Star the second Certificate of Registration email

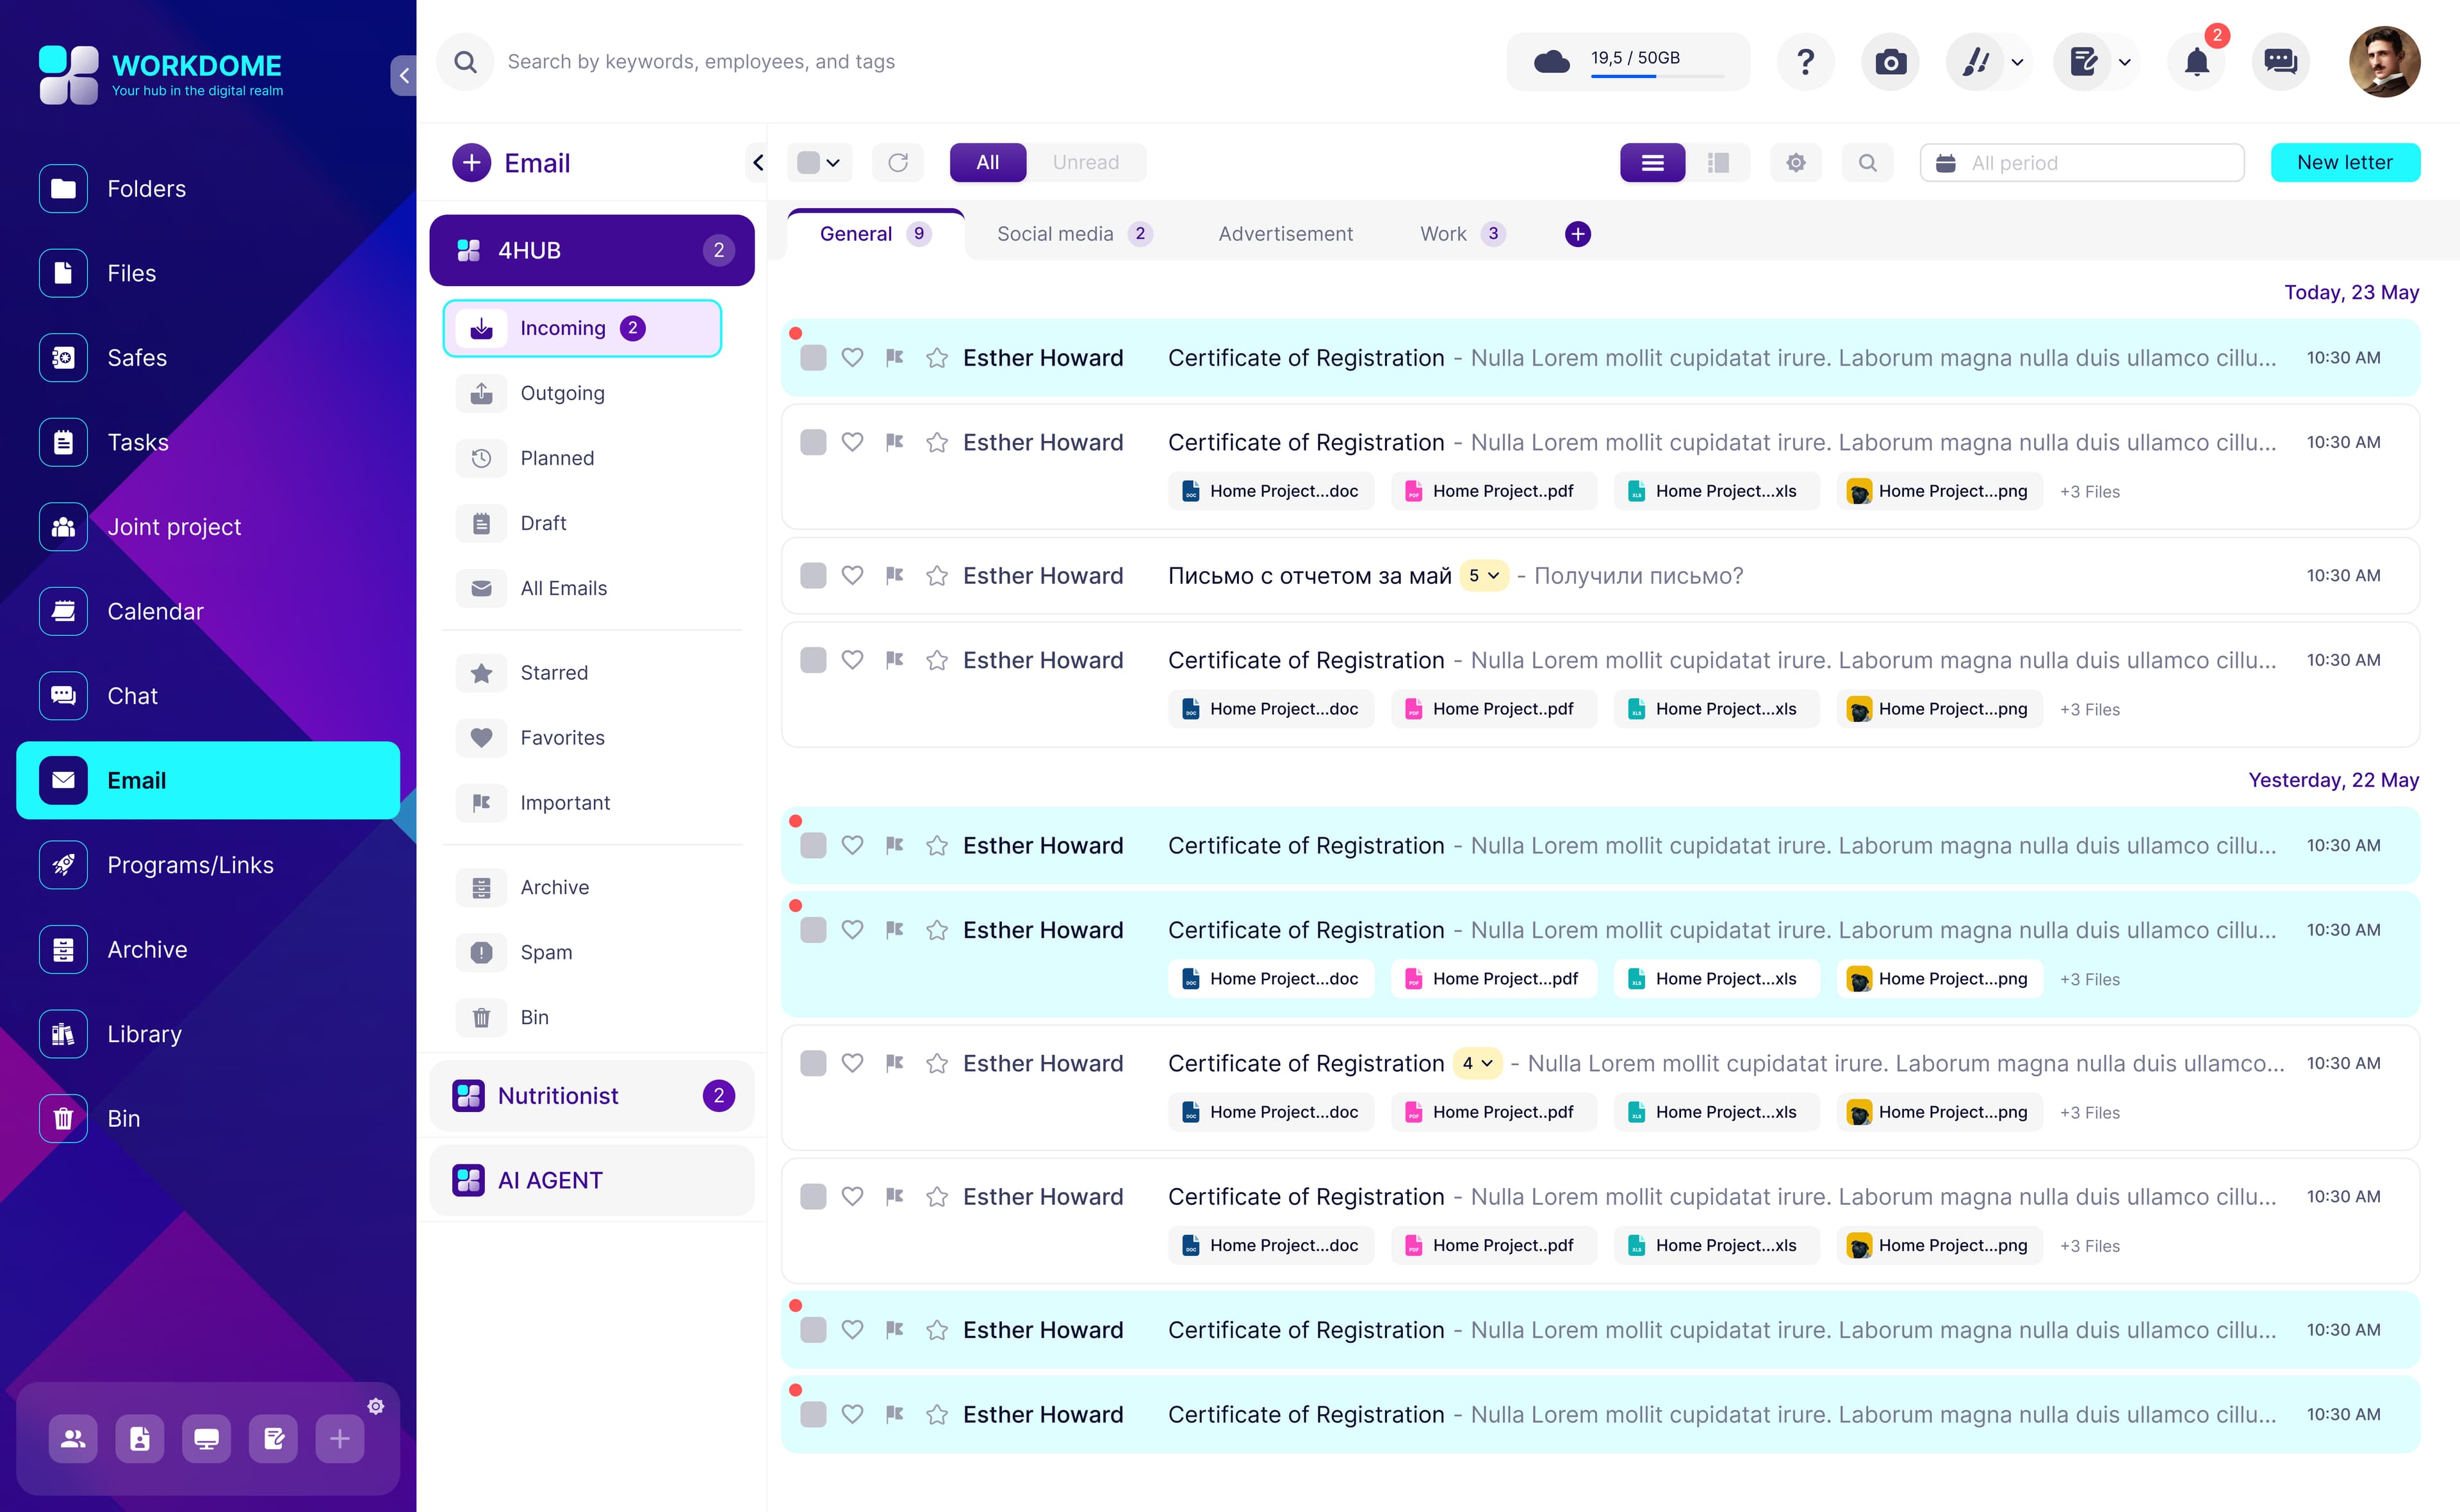pyautogui.click(x=937, y=442)
